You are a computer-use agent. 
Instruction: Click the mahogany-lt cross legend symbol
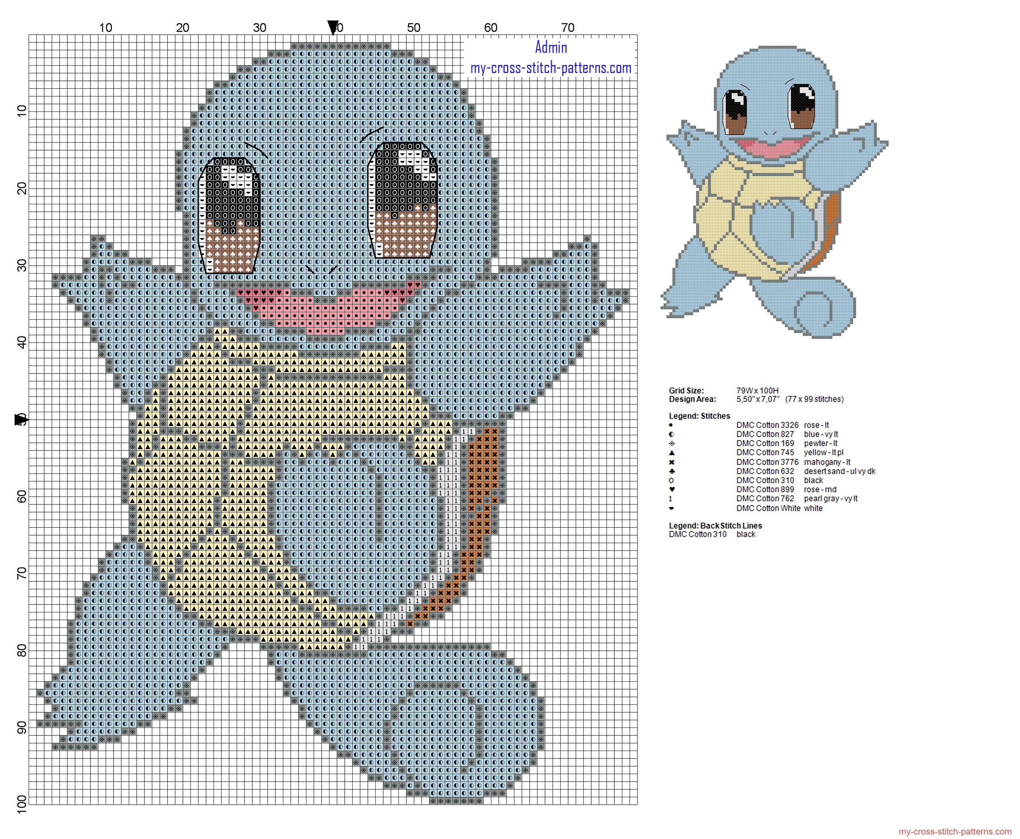click(671, 462)
